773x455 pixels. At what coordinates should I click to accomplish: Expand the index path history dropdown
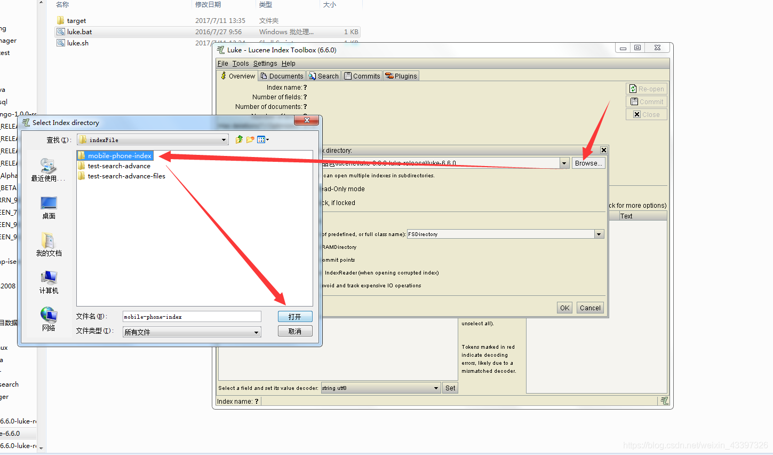coord(564,163)
